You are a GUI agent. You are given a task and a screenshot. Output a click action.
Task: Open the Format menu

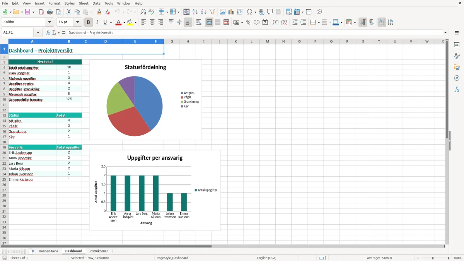coord(54,3)
